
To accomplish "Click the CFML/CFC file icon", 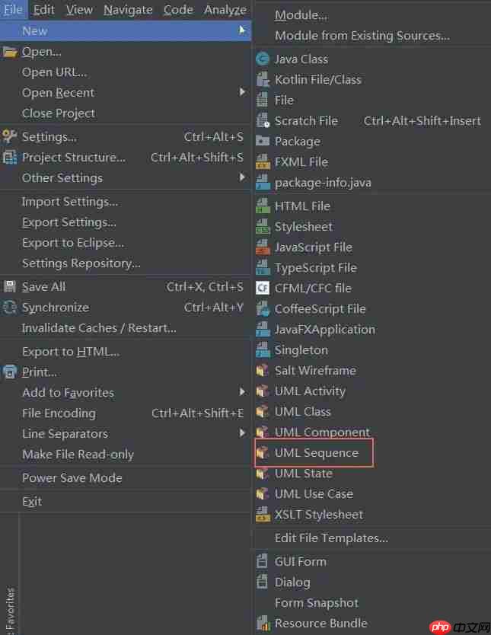I will (263, 288).
